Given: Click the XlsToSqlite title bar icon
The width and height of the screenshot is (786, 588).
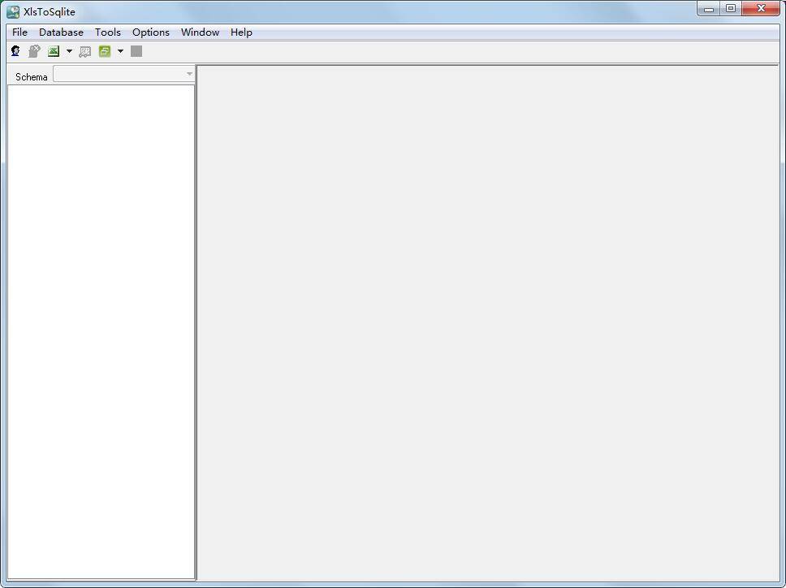Looking at the screenshot, I should coord(11,11).
